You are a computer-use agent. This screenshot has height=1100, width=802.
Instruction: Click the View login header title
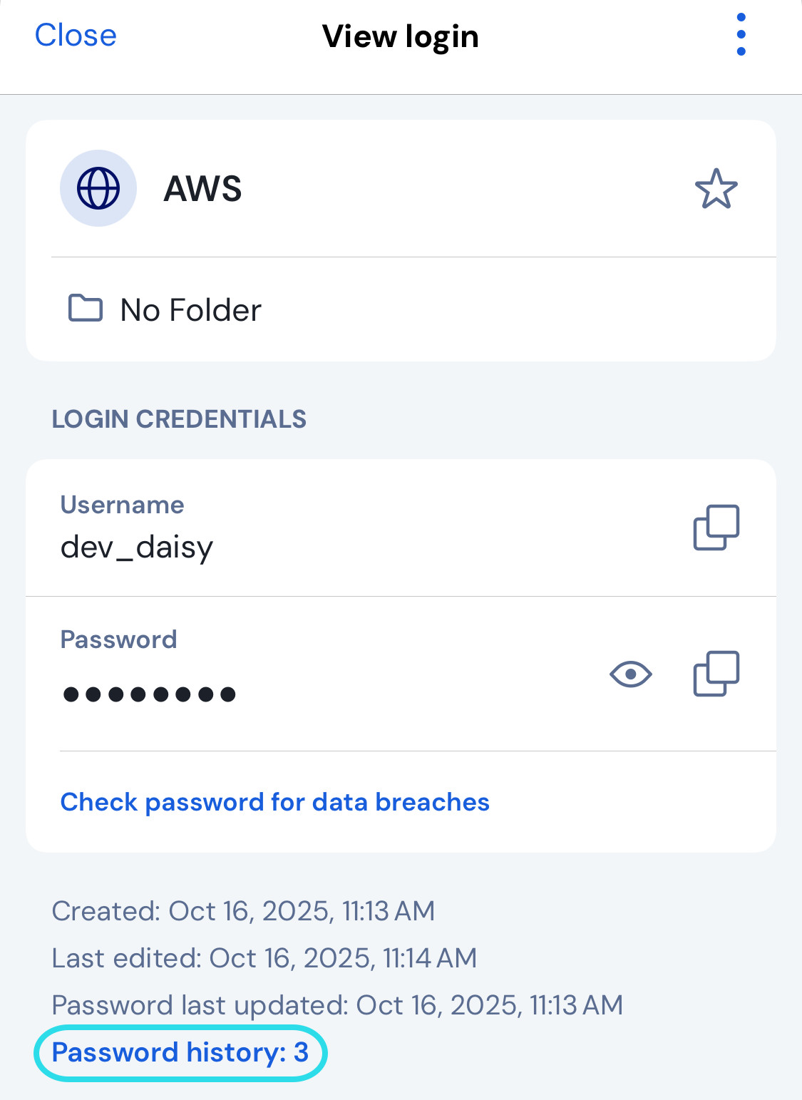(x=400, y=36)
